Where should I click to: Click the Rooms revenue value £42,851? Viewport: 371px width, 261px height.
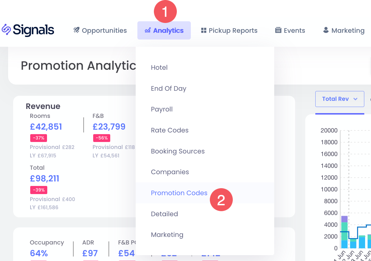46,127
